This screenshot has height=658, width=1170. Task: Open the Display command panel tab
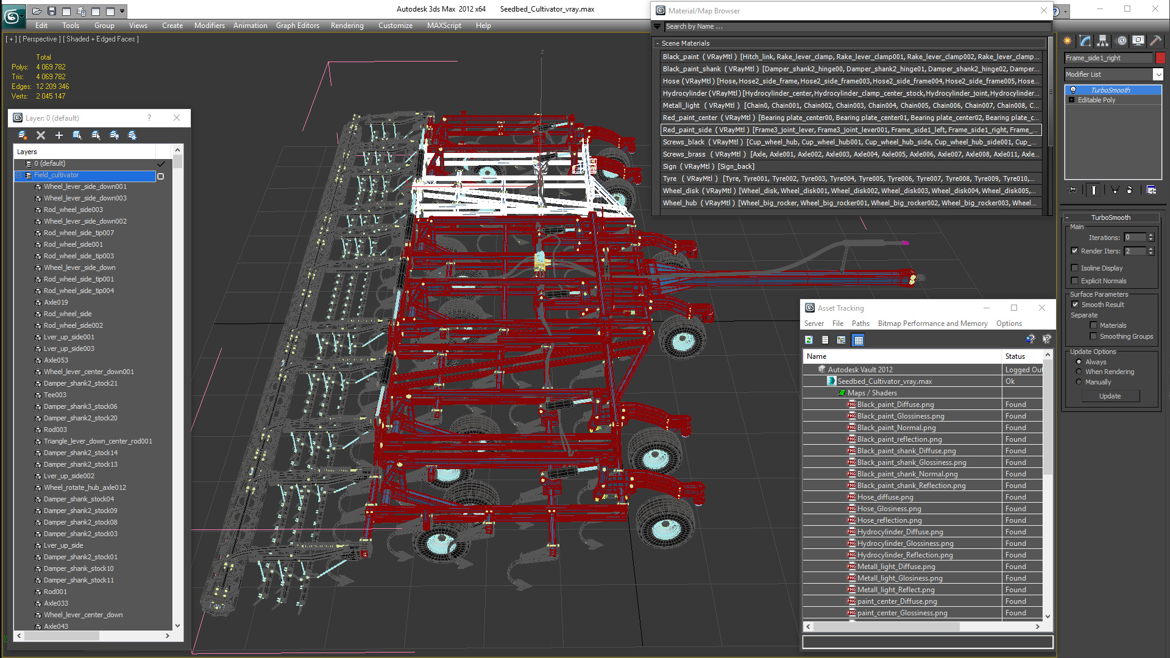[x=1138, y=41]
